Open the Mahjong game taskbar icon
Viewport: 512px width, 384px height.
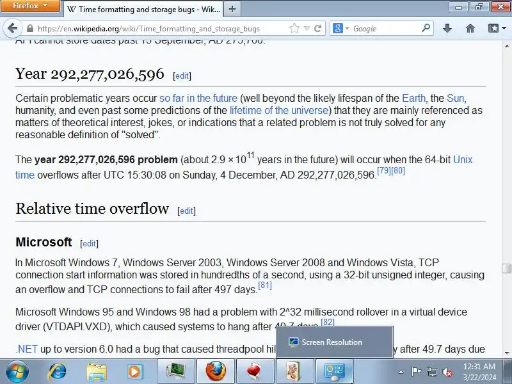(294, 372)
